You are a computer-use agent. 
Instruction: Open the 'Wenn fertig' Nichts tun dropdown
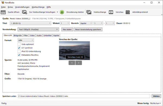pyautogui.click(x=155, y=103)
